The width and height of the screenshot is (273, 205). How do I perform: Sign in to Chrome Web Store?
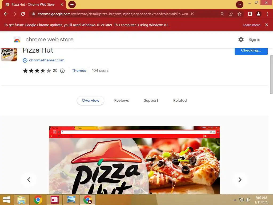tap(254, 40)
